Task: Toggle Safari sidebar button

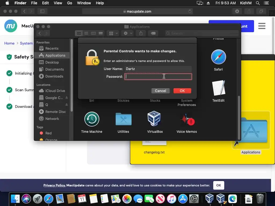Action: [x=42, y=11]
